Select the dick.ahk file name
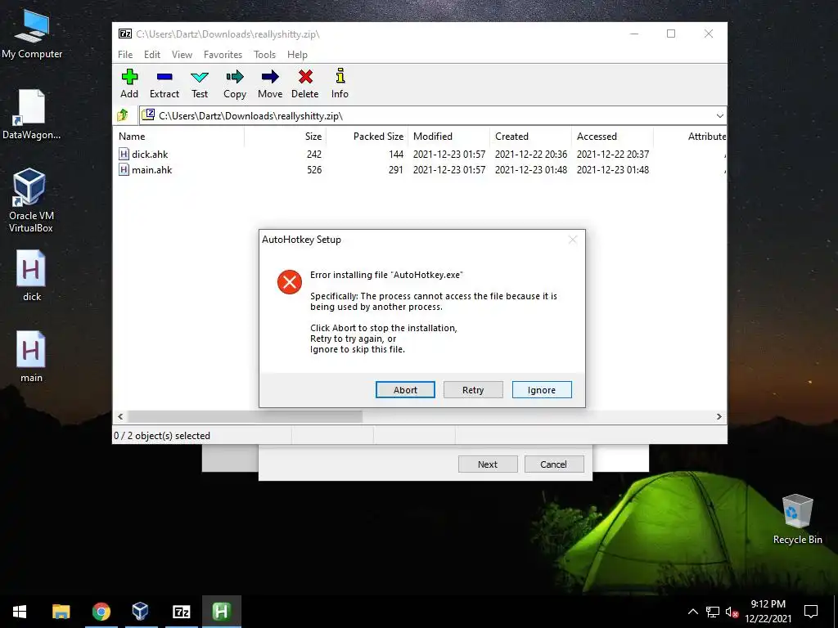Screen dimensions: 838x628 (151, 155)
